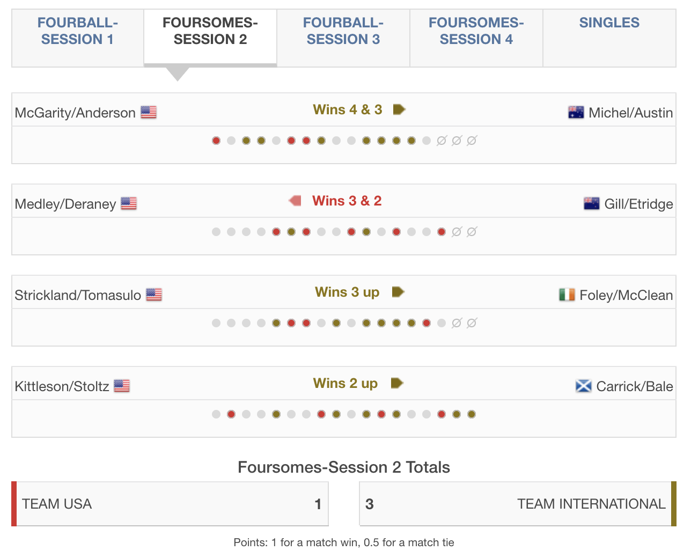Click the 'Wins 3 up' result link

point(347,292)
